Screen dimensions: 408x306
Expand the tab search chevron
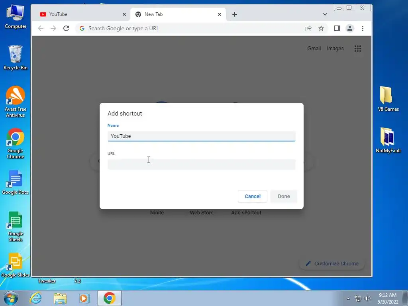click(x=325, y=14)
